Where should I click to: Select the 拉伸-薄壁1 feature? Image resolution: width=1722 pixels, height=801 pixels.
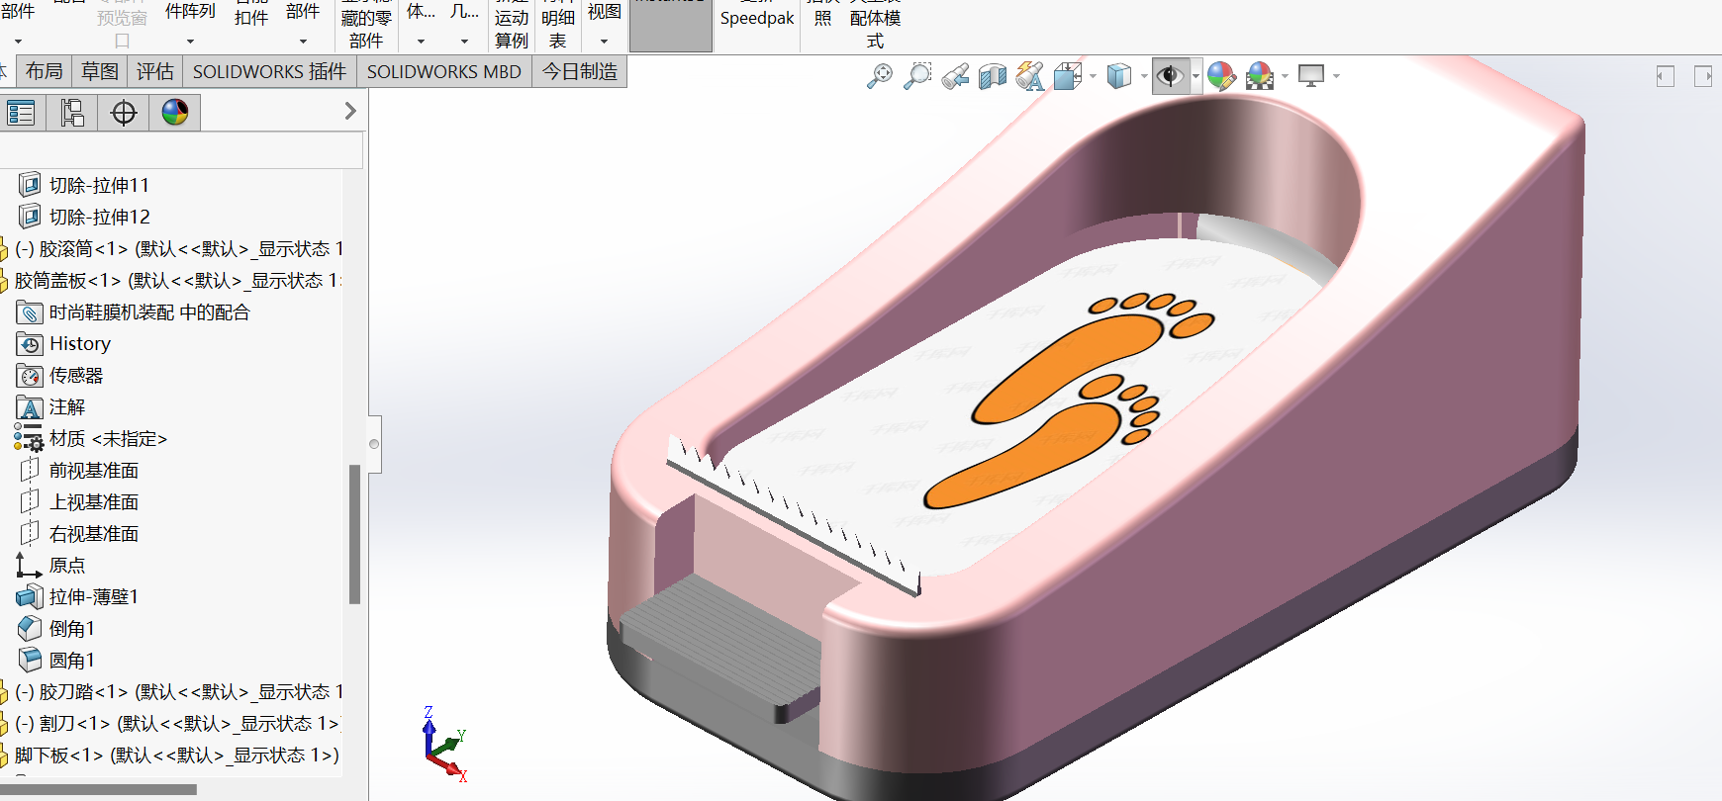coord(93,596)
